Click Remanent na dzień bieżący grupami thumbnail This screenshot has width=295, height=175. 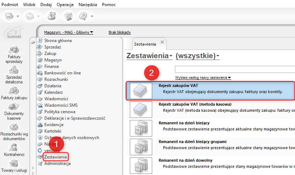pos(141,147)
